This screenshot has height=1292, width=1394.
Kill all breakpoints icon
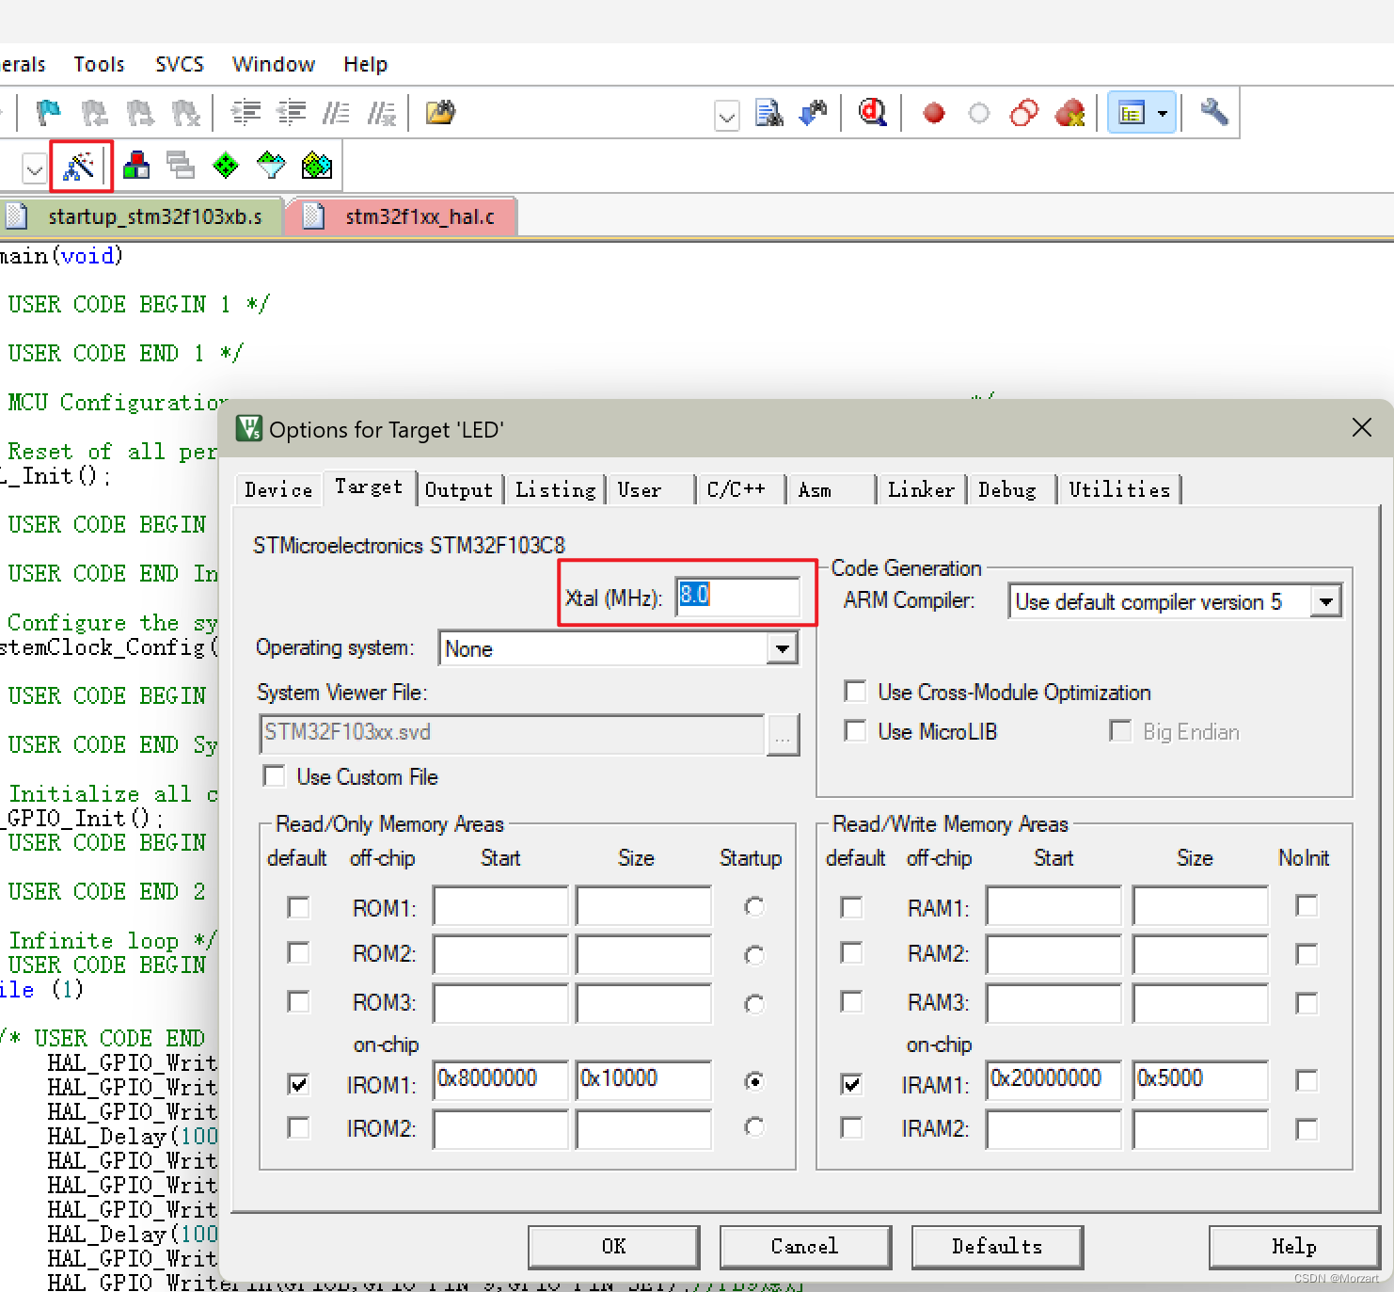pos(1069,113)
